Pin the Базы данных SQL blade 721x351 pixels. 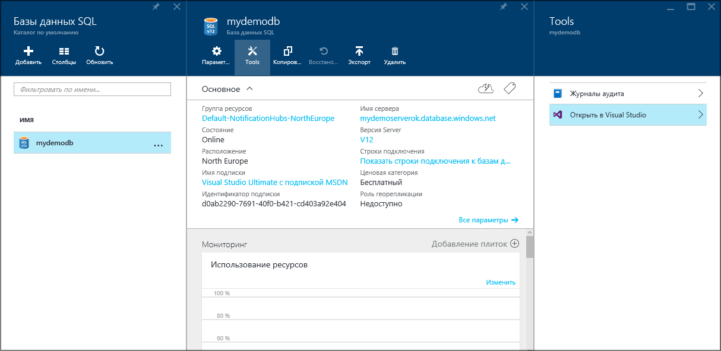[156, 8]
